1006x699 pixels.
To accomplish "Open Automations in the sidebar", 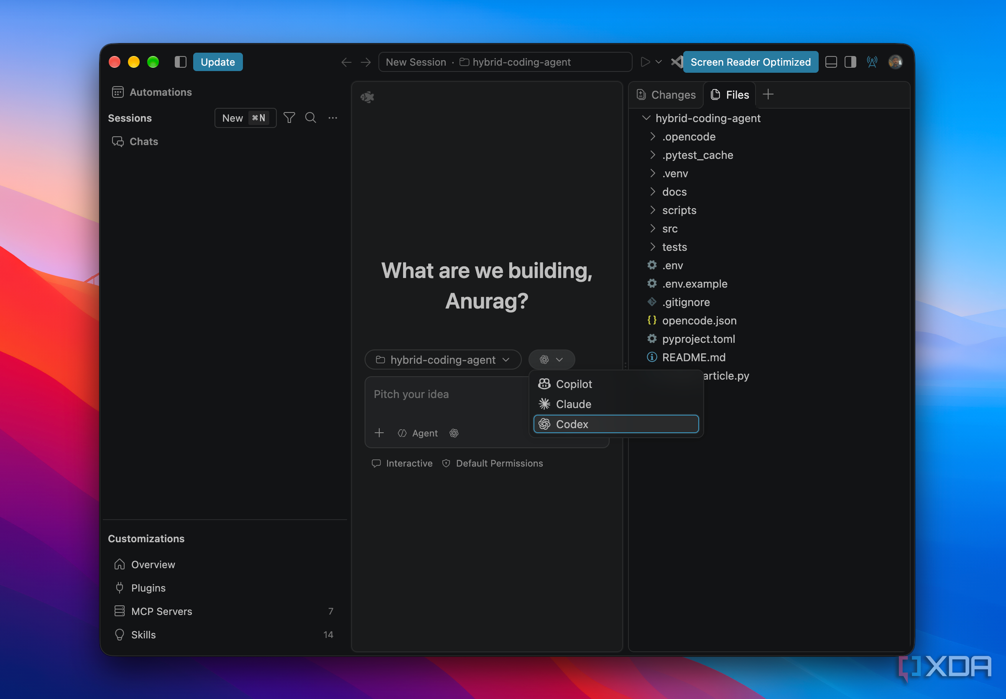I will point(151,92).
